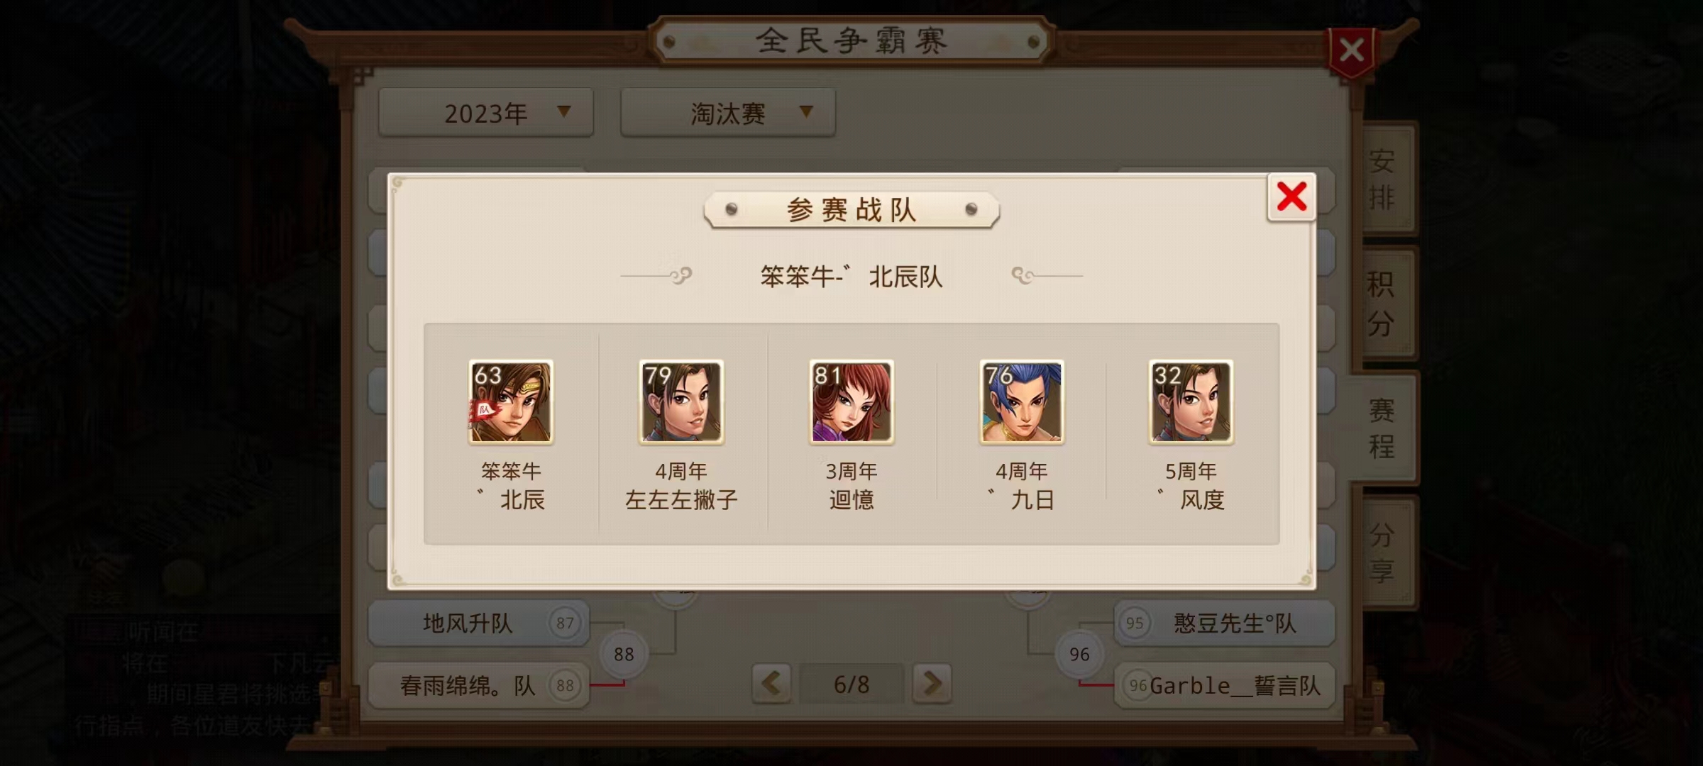The image size is (1703, 766).
Task: Open the 分享 side tab
Action: pyautogui.click(x=1382, y=553)
